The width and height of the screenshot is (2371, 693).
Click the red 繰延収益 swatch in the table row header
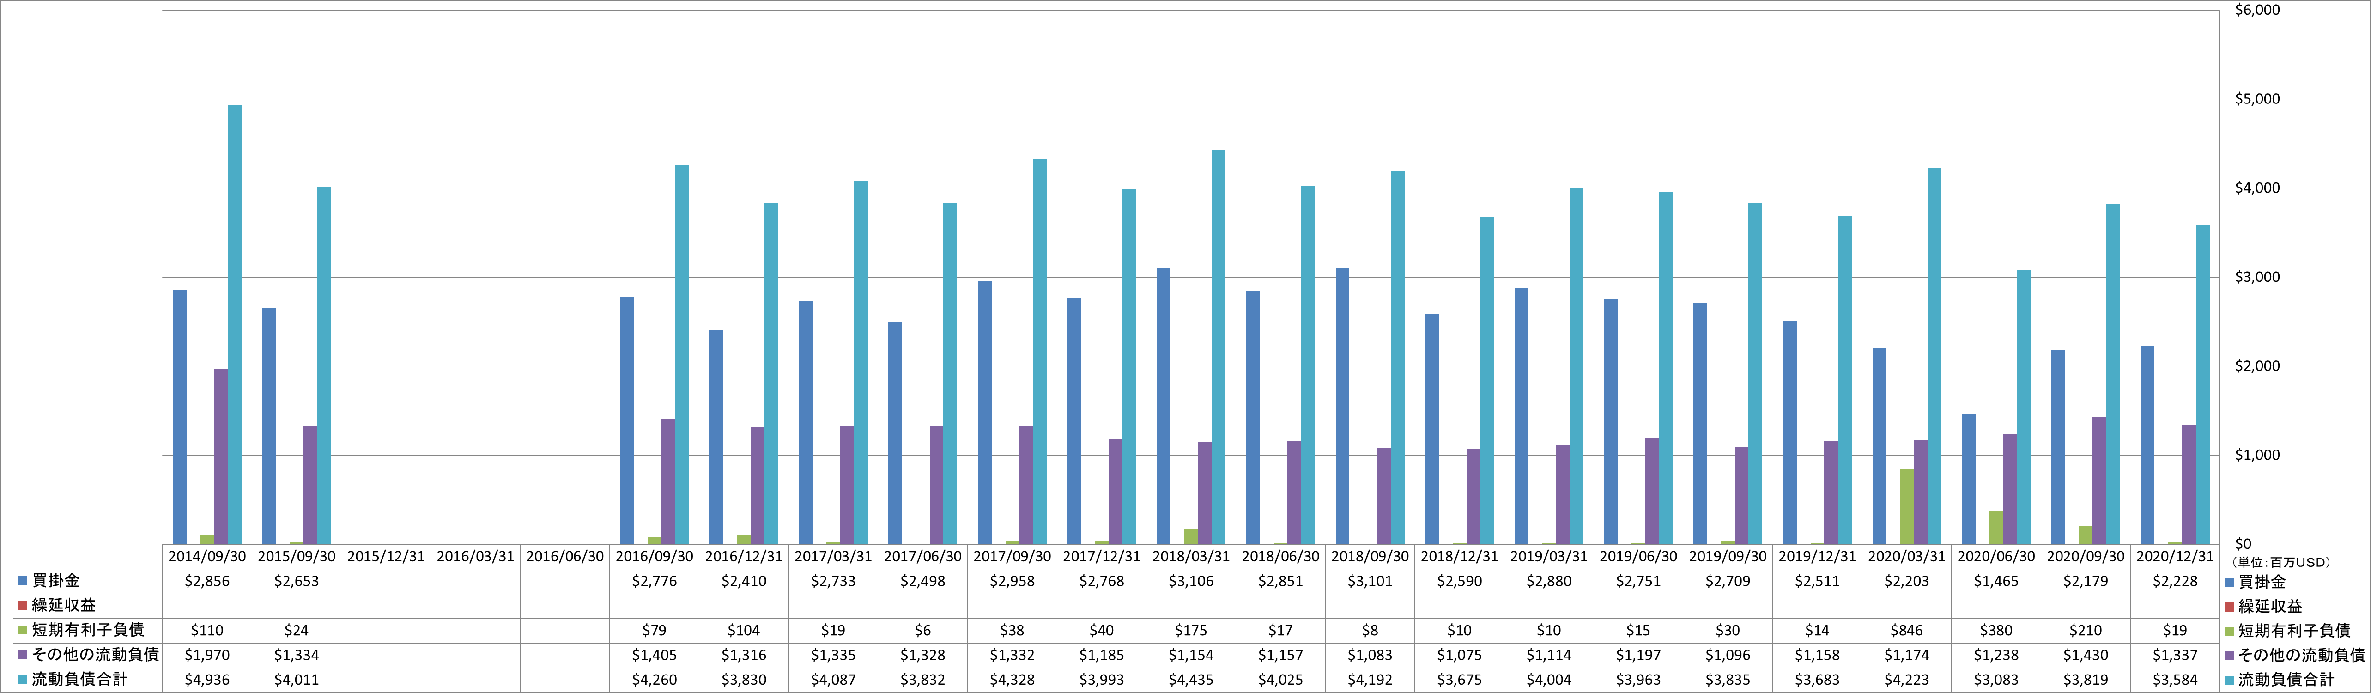point(23,606)
